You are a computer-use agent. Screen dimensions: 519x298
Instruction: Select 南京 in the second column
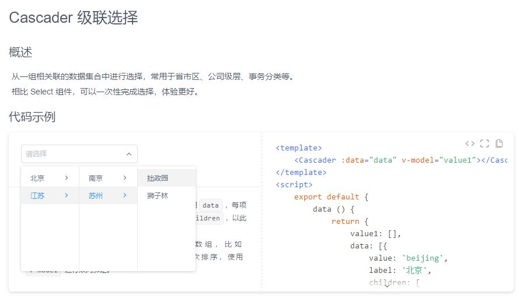click(108, 178)
